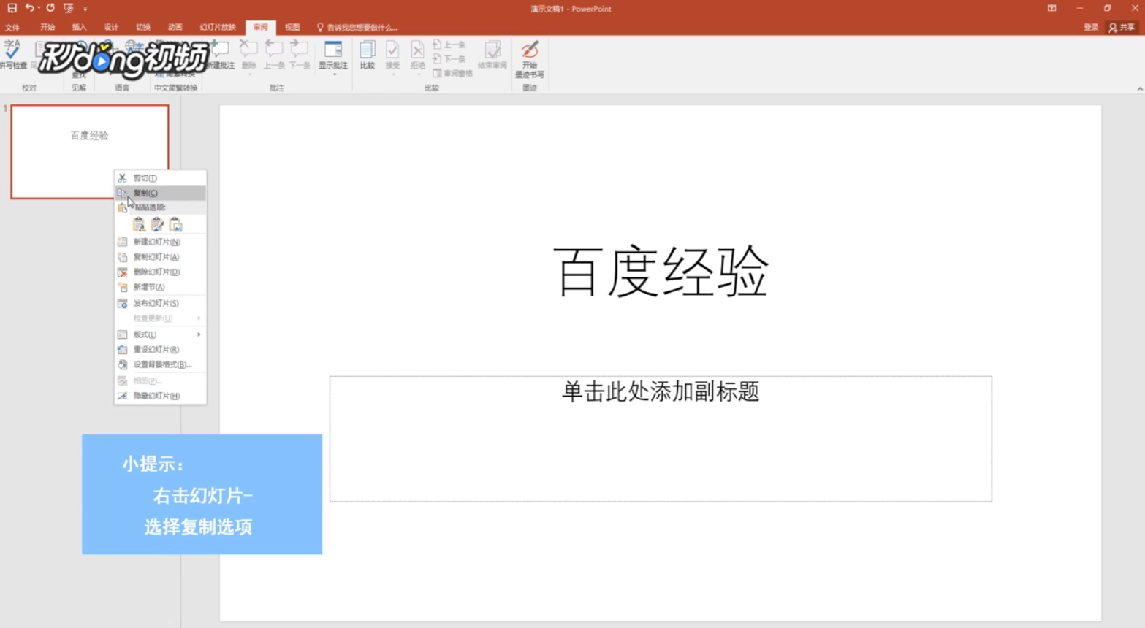The width and height of the screenshot is (1145, 628).
Task: Click 上一条 in the compare group
Action: (449, 45)
